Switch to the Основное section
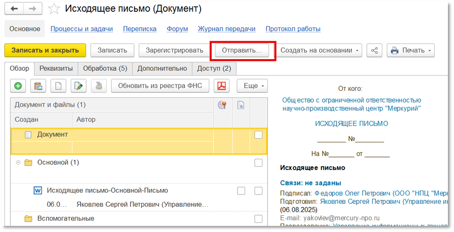The height and width of the screenshot is (232, 454). tap(25, 29)
